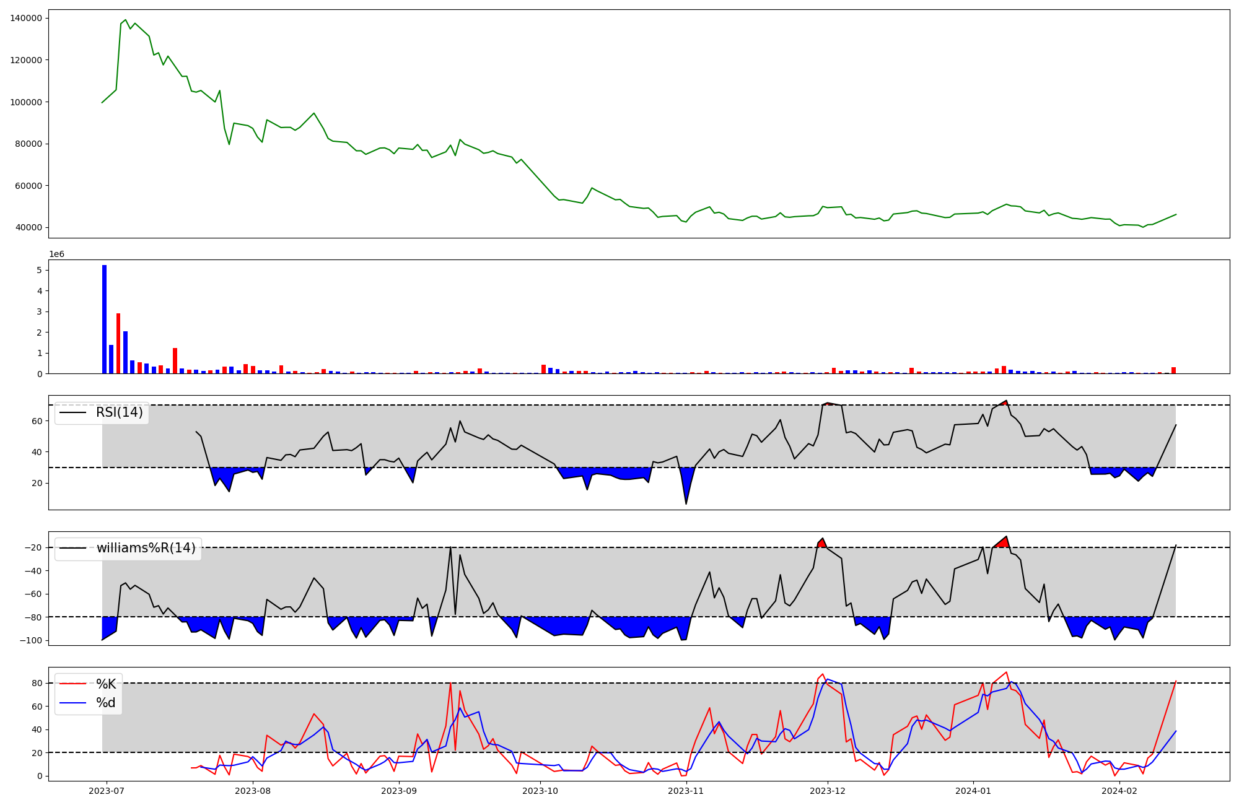Select the 2023-11 date tick label

(686, 791)
